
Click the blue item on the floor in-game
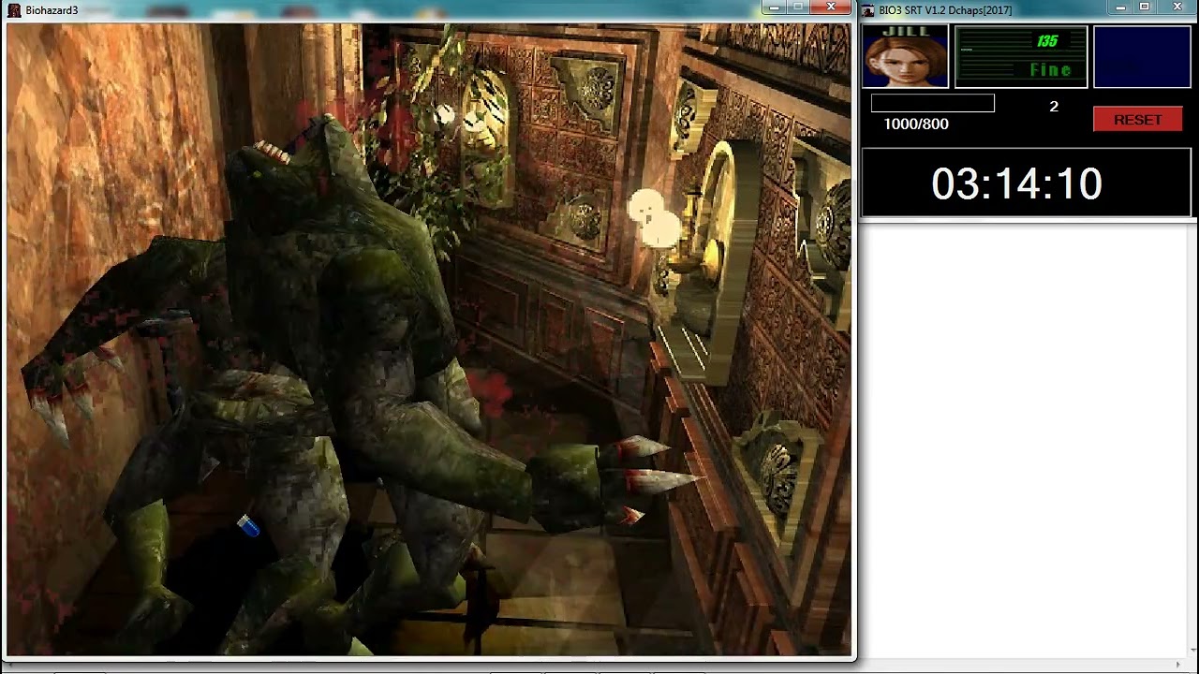248,526
